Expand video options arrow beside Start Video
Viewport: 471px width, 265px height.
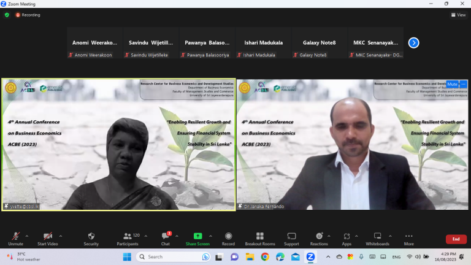pos(60,236)
